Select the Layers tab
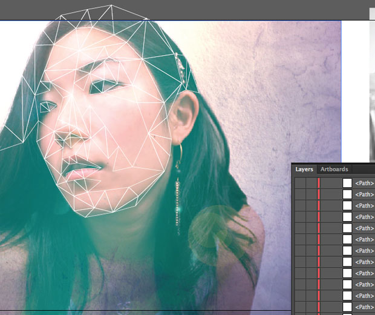 [x=304, y=169]
